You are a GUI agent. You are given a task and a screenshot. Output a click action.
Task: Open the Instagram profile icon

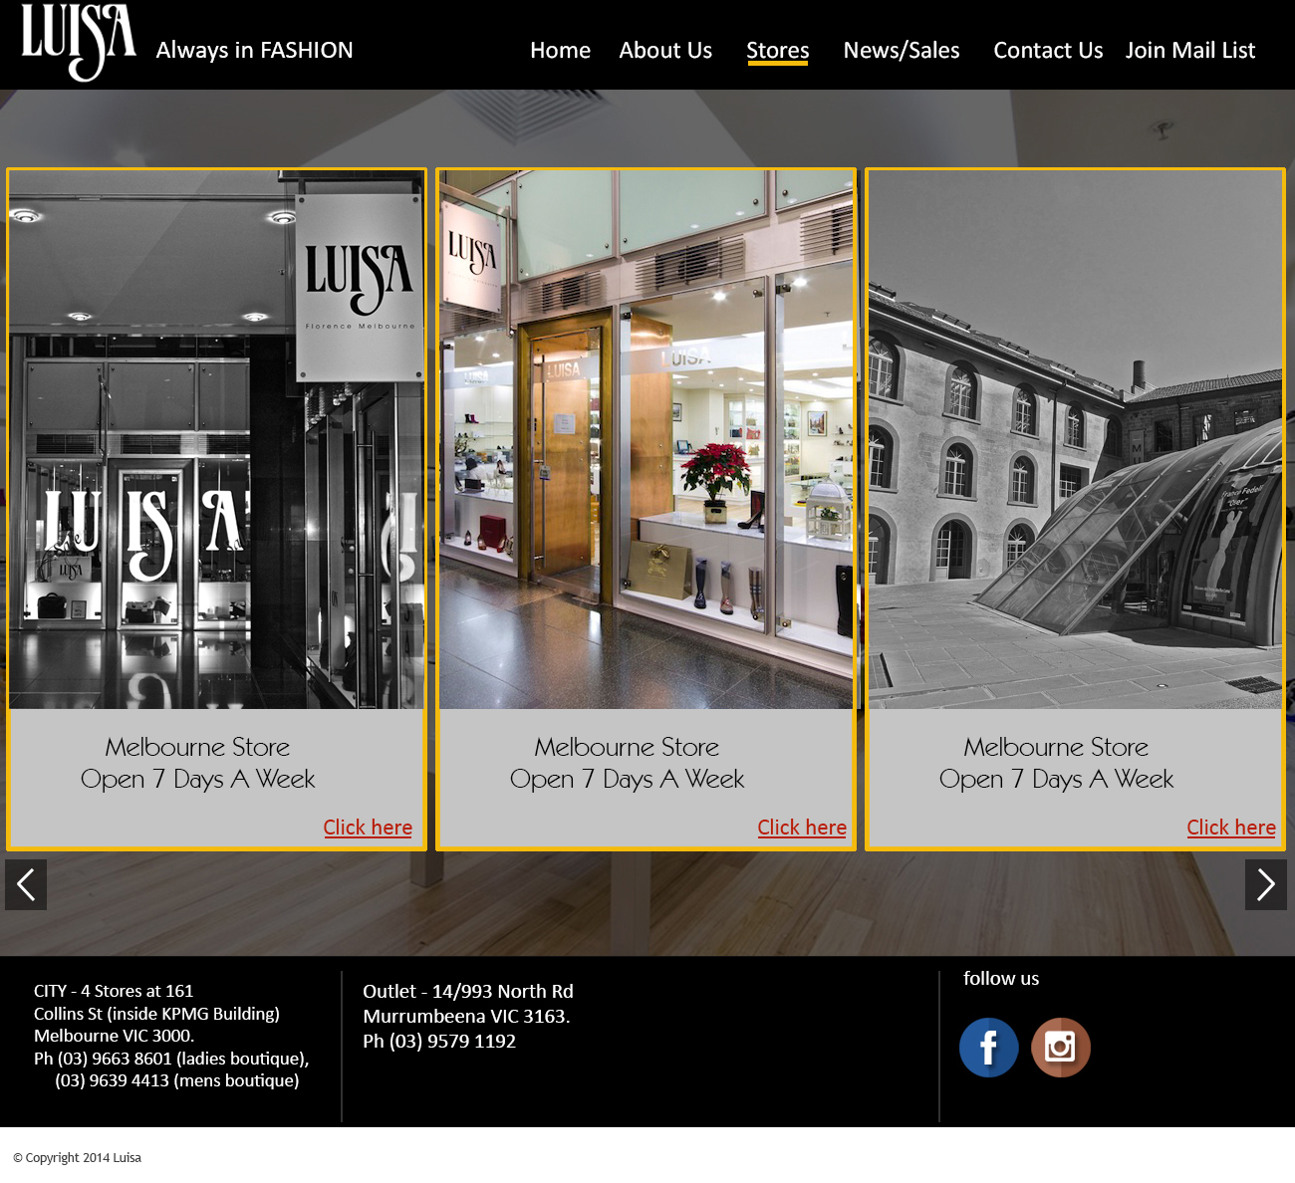click(1061, 1048)
